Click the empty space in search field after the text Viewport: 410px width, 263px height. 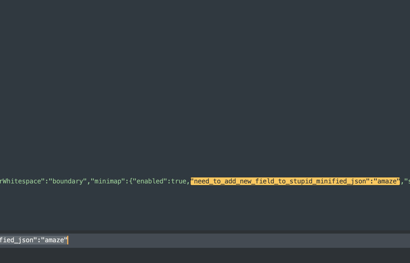(234, 240)
